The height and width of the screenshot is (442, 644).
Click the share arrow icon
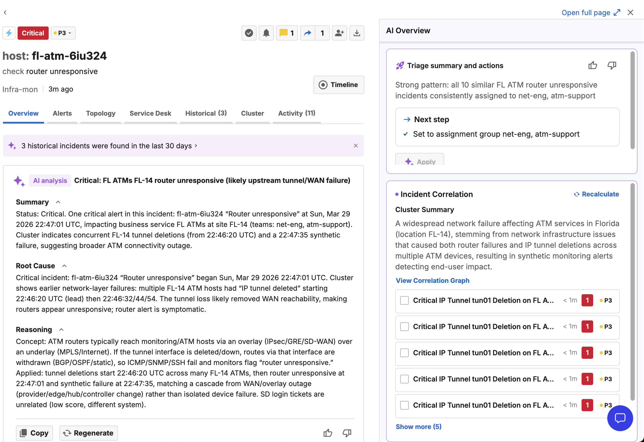[307, 33]
